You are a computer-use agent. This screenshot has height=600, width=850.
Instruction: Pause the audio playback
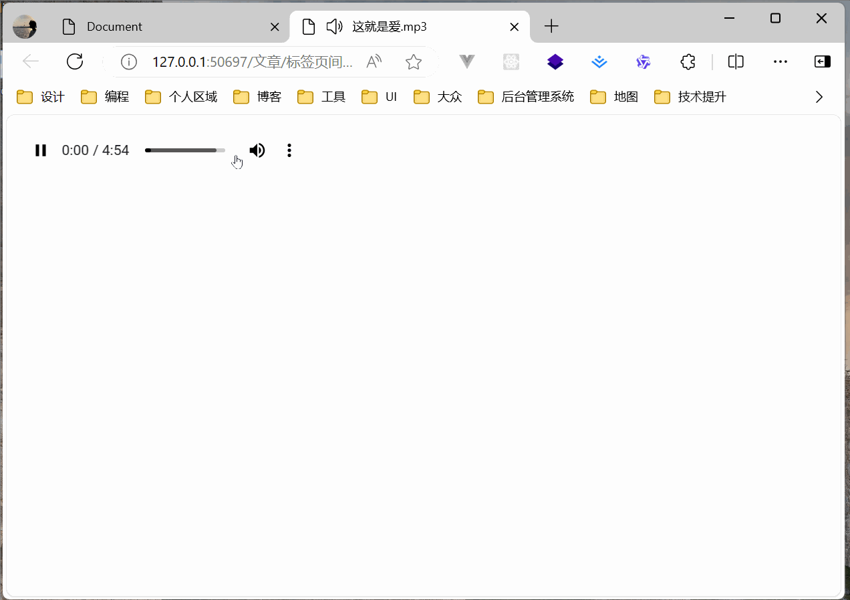click(40, 150)
